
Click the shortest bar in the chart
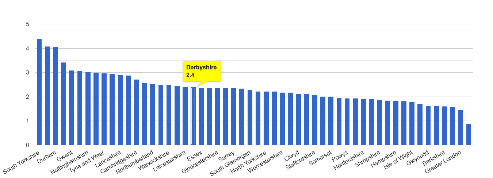[469, 134]
